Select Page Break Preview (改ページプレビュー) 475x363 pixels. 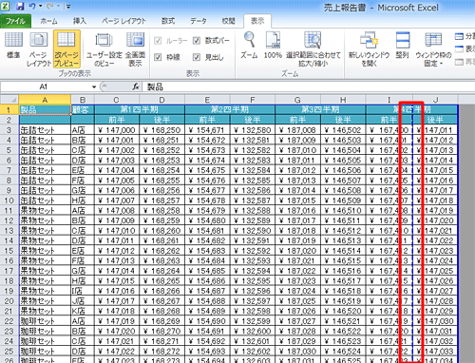click(66, 49)
